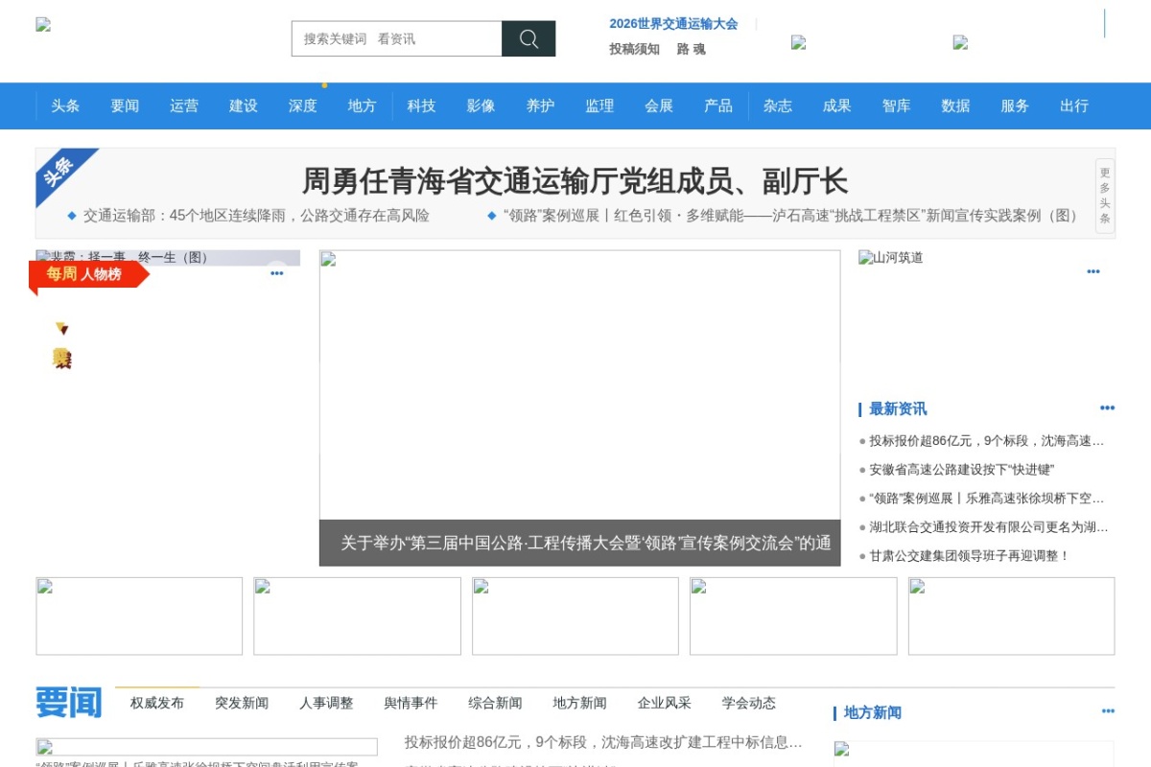
Task: Open the 杂志 navigation item
Action: tap(778, 105)
